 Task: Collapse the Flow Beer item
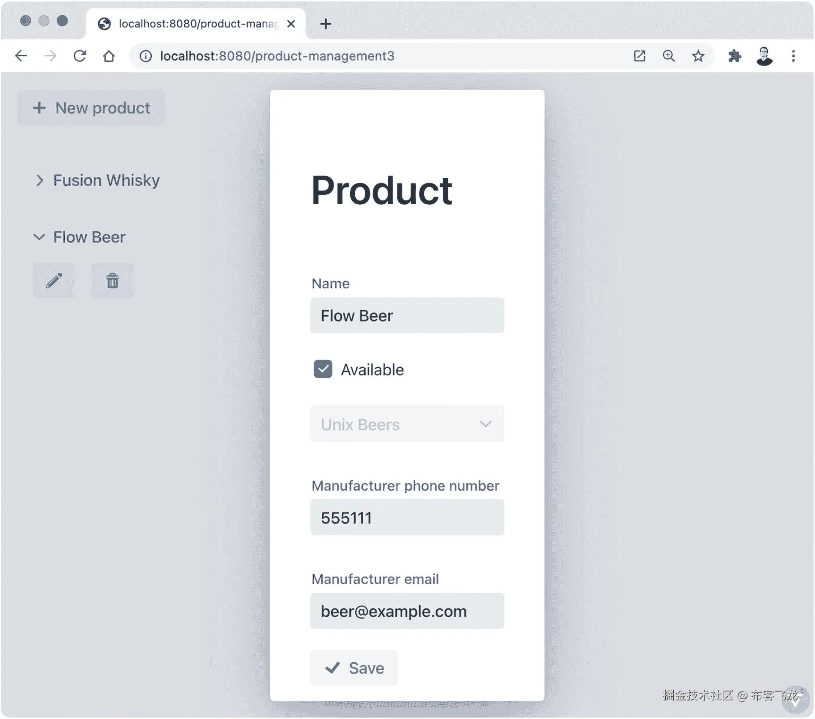(40, 237)
